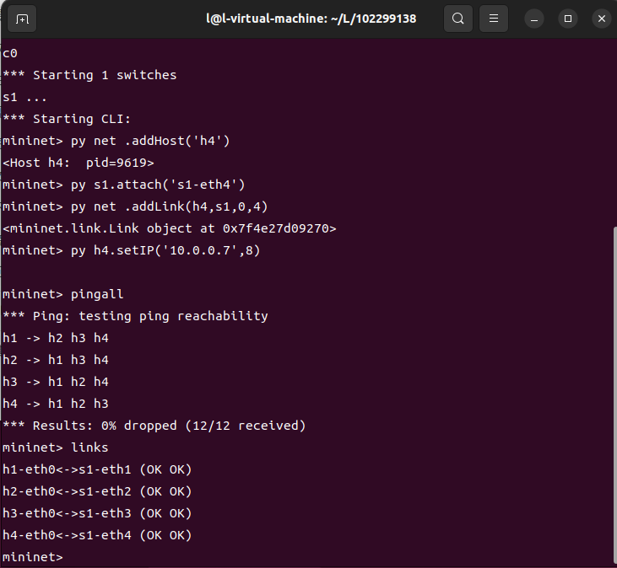Close the terminal window

[x=600, y=19]
